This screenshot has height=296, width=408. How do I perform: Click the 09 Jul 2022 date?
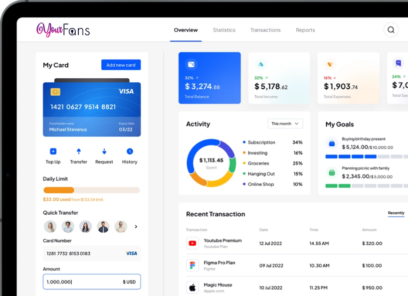(271, 266)
